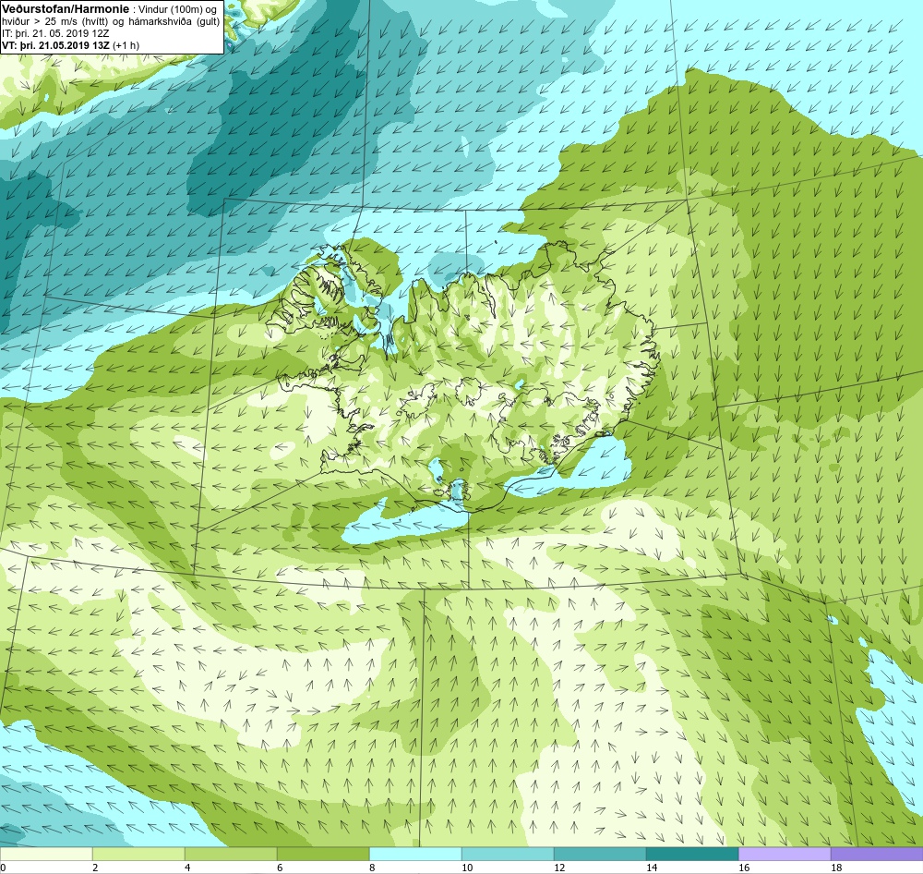Screen dimensions: 923x874
Task: Click the dark green 6–8 m/s legend swatch
Action: (x=323, y=854)
